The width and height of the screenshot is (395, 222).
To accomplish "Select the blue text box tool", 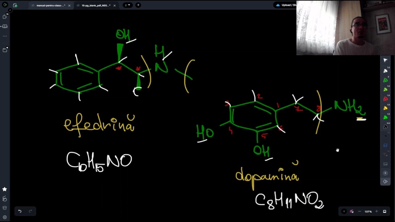I will [385, 145].
